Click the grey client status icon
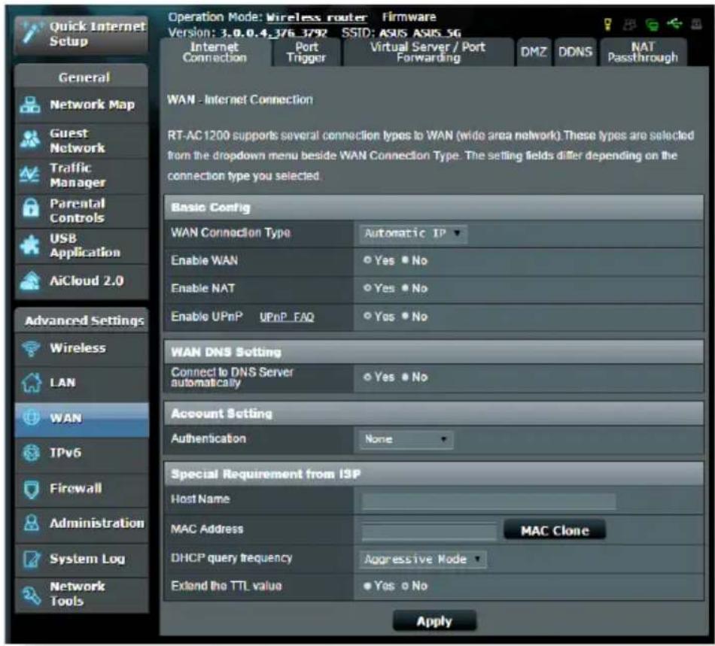Screen dimensions: 715x646 click(x=630, y=25)
